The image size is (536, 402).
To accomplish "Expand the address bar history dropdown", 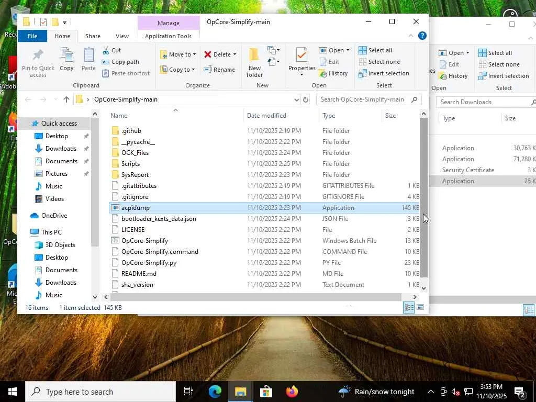I will point(296,99).
